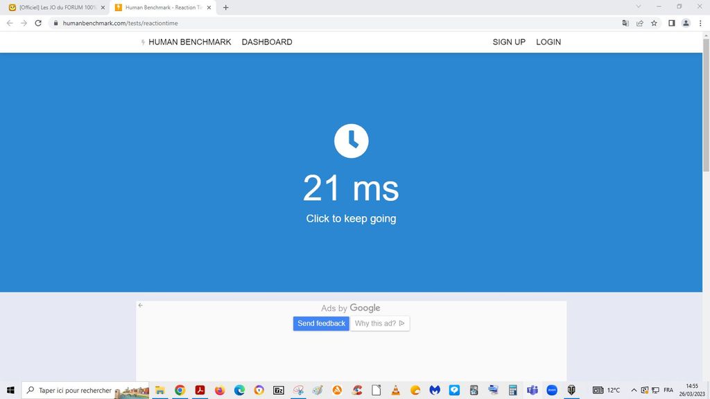Click the network icon in the system tray
Viewport: 710px width, 399px height.
(655, 390)
